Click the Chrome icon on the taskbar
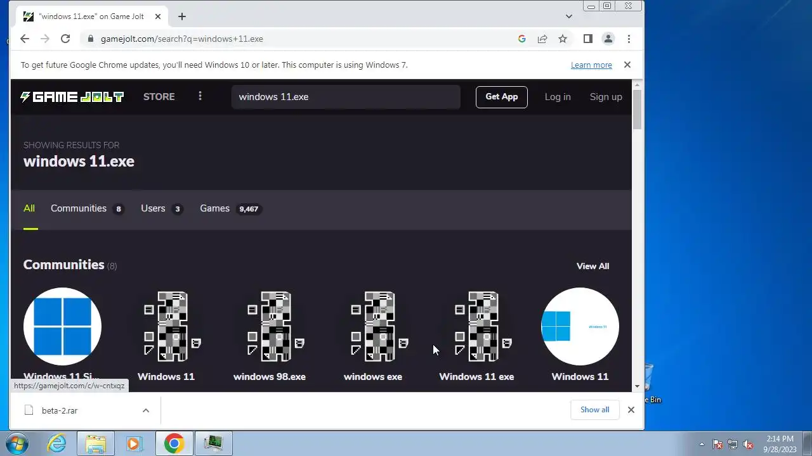Image resolution: width=812 pixels, height=456 pixels. point(174,443)
